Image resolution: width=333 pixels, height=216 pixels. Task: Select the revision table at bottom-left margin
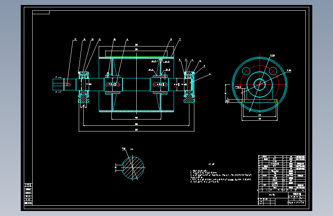28,194
